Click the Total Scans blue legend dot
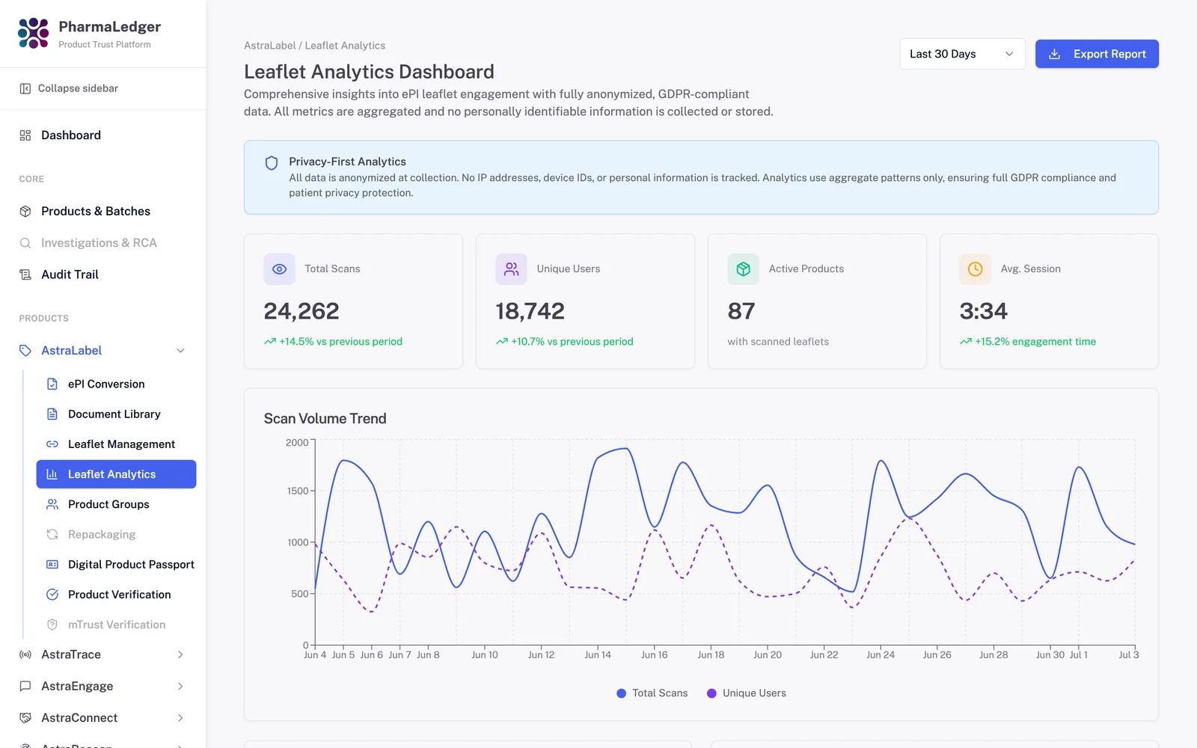 click(621, 693)
